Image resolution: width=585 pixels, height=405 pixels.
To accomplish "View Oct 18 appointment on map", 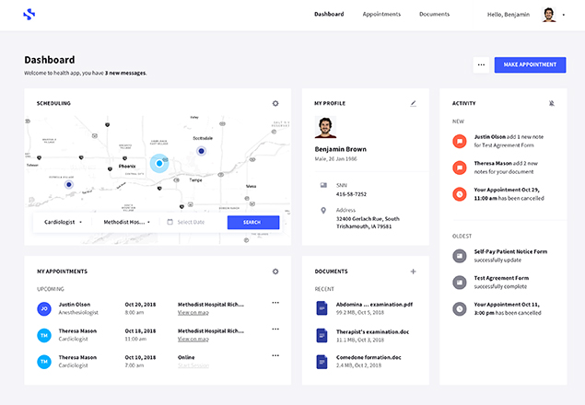I will tap(193, 339).
